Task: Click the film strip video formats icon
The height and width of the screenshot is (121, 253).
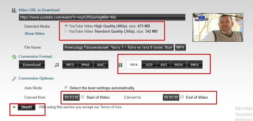Action: pos(120,65)
